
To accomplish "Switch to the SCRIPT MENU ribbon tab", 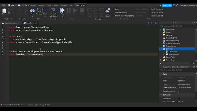I will pos(80,5).
